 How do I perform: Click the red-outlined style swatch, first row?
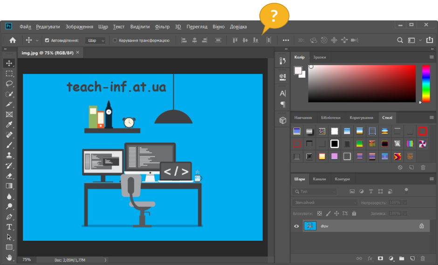tap(422, 131)
